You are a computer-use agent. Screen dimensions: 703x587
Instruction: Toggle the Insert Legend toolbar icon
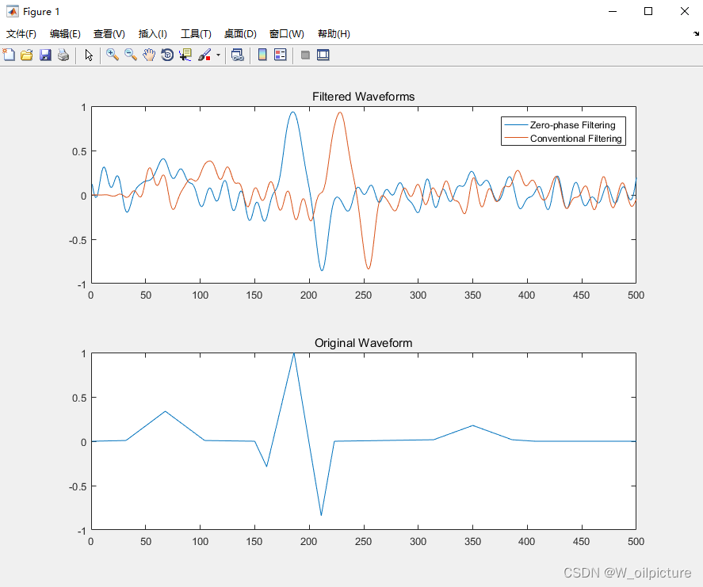pos(281,55)
